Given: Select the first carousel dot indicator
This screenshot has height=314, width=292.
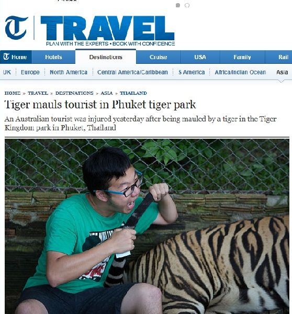Looking at the screenshot, I should click(x=178, y=5).
